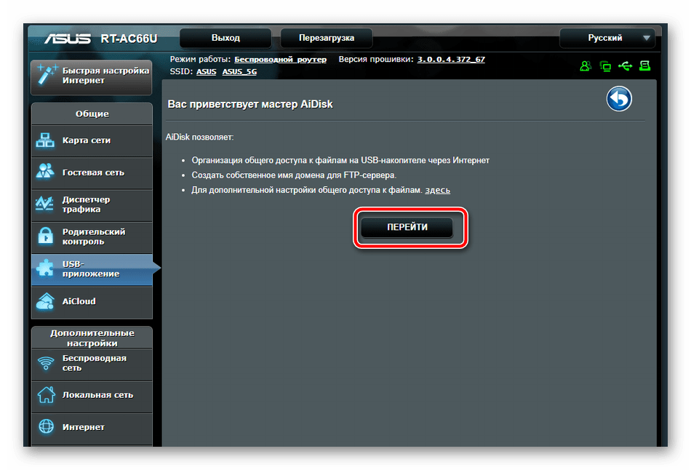The image size is (691, 470).
Task: Click the AiCloud cloud house icon
Action: click(45, 302)
